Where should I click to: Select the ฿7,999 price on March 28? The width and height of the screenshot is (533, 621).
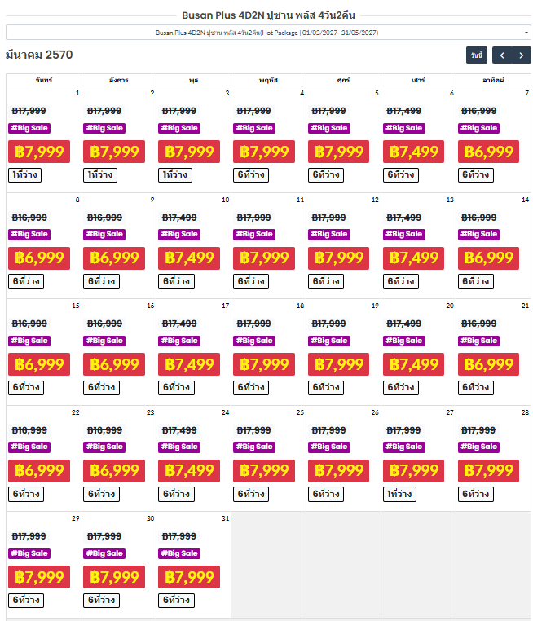point(488,471)
